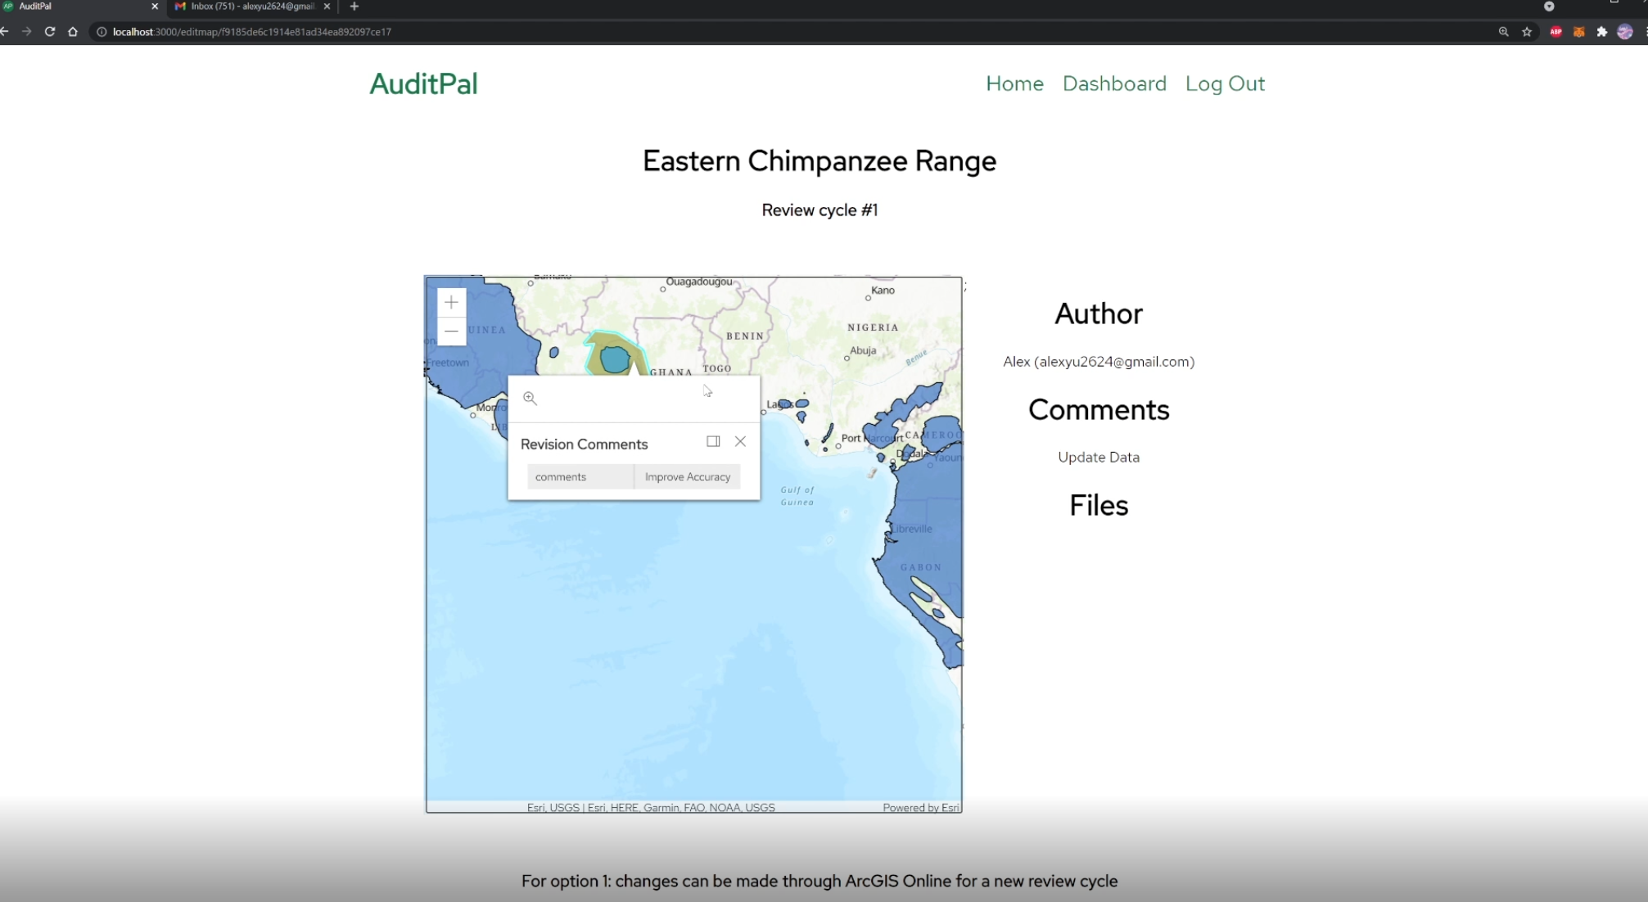1648x902 pixels.
Task: Open the Dashboard link
Action: tap(1114, 83)
